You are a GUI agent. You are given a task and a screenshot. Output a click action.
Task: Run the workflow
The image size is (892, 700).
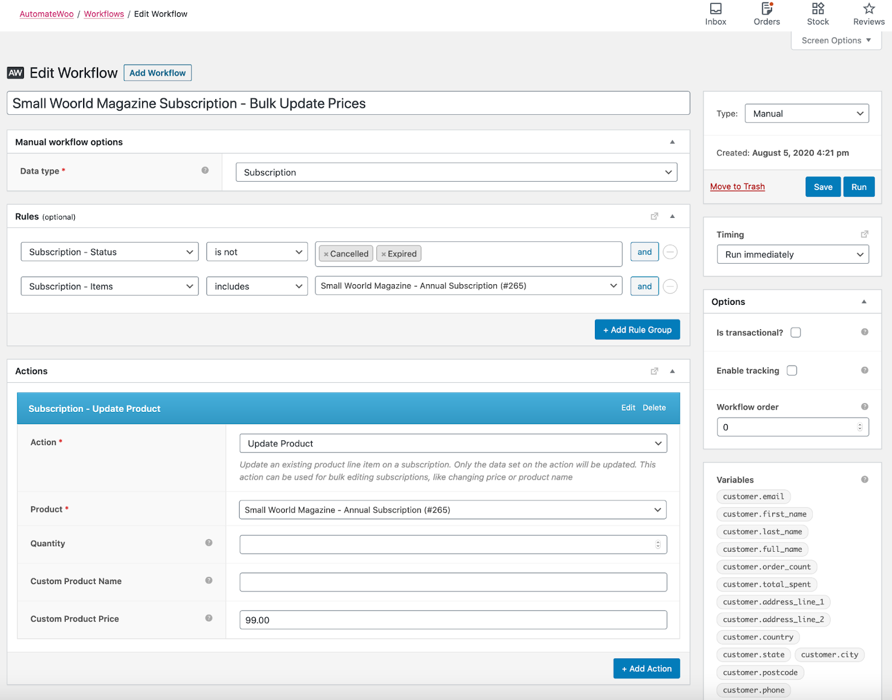[x=859, y=187]
